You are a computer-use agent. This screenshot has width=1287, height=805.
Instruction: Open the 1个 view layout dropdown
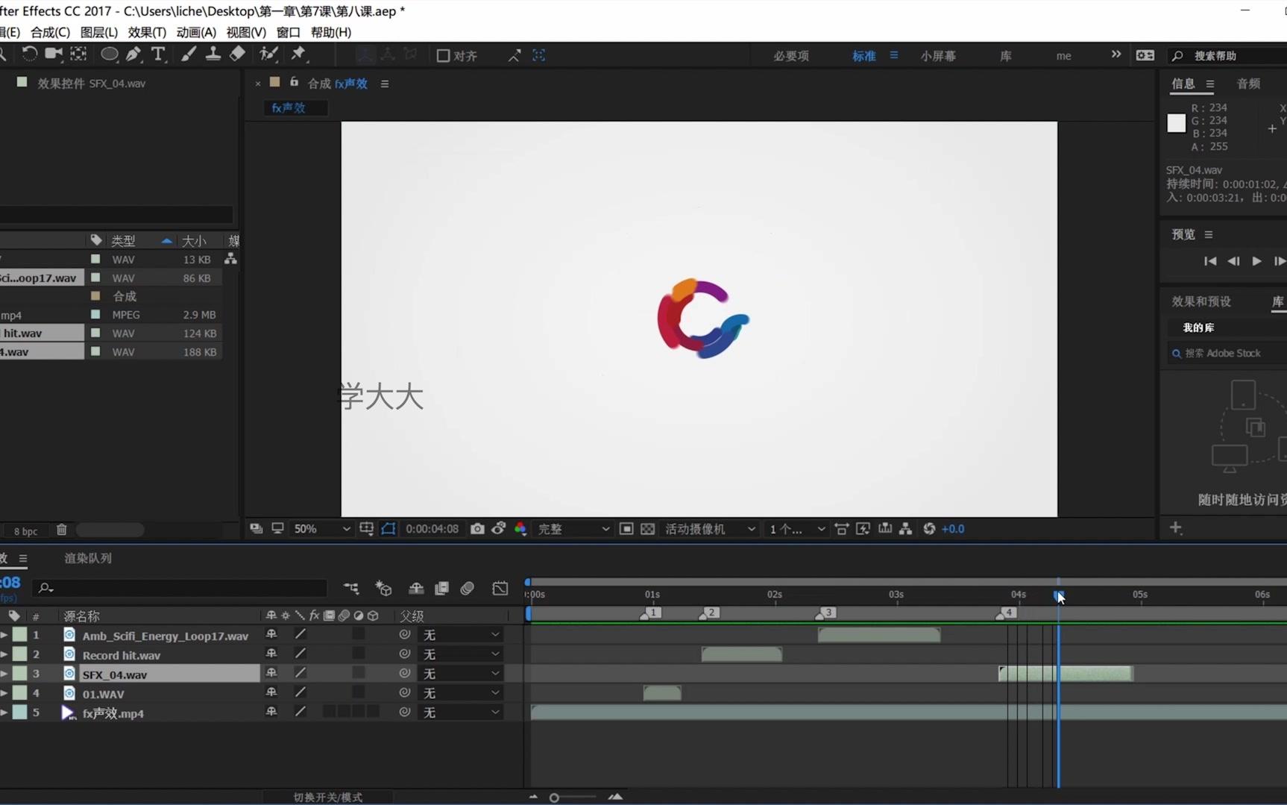(x=797, y=529)
